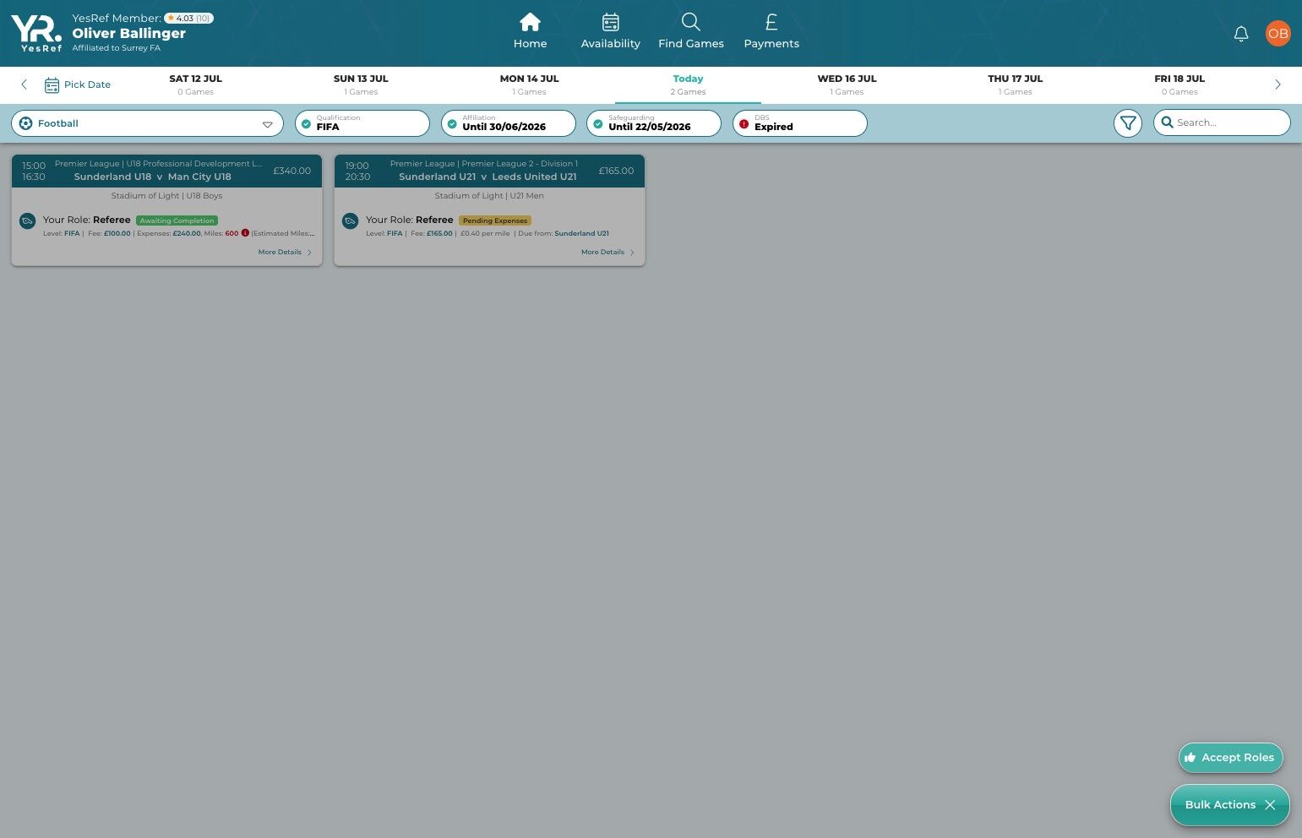Go to the Home page
Viewport: 1302px width, 838px height.
[530, 31]
